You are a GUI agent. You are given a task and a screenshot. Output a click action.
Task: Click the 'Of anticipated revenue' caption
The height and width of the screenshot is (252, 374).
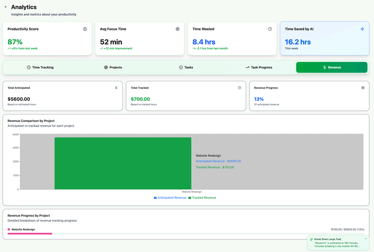267,105
